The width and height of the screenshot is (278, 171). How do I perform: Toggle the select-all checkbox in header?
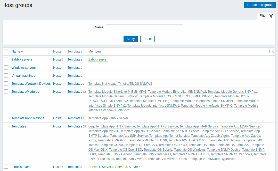tap(6, 51)
